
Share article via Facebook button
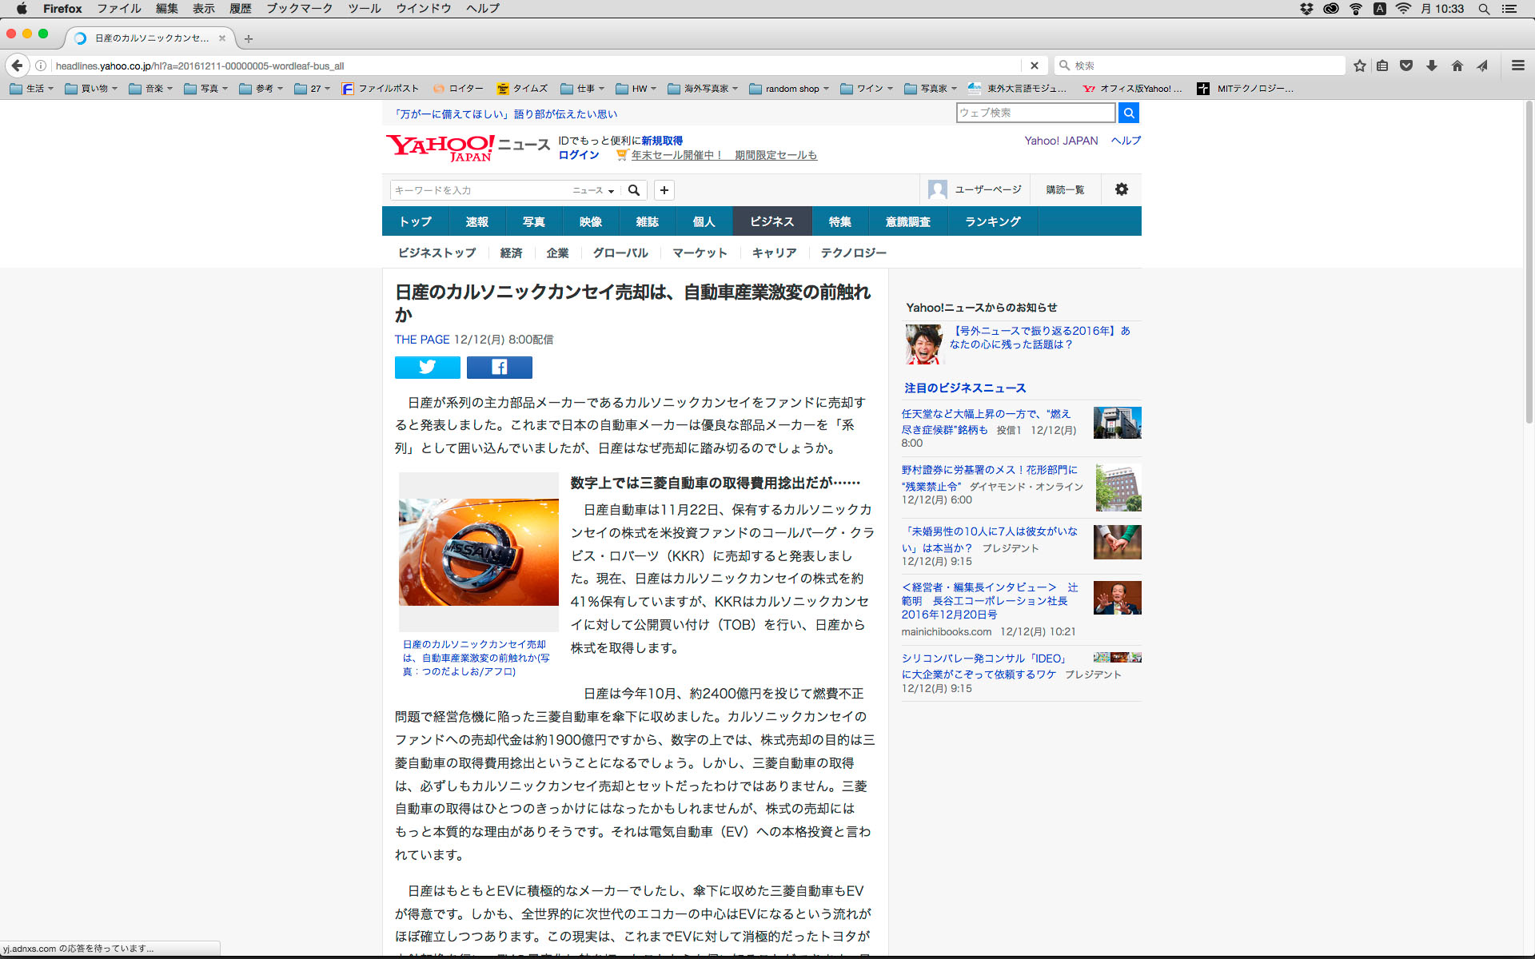499,367
